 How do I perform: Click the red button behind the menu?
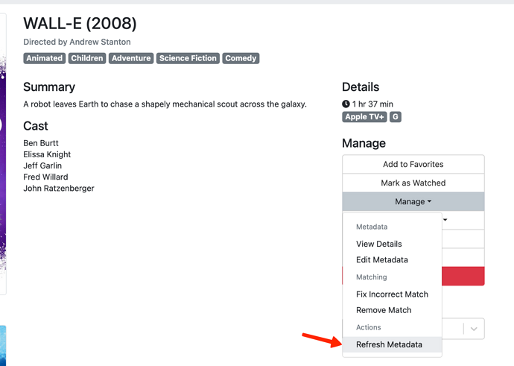pyautogui.click(x=463, y=276)
